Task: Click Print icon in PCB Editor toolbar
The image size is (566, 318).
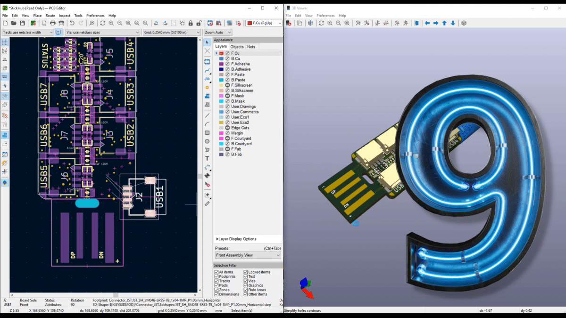Action: (53, 23)
